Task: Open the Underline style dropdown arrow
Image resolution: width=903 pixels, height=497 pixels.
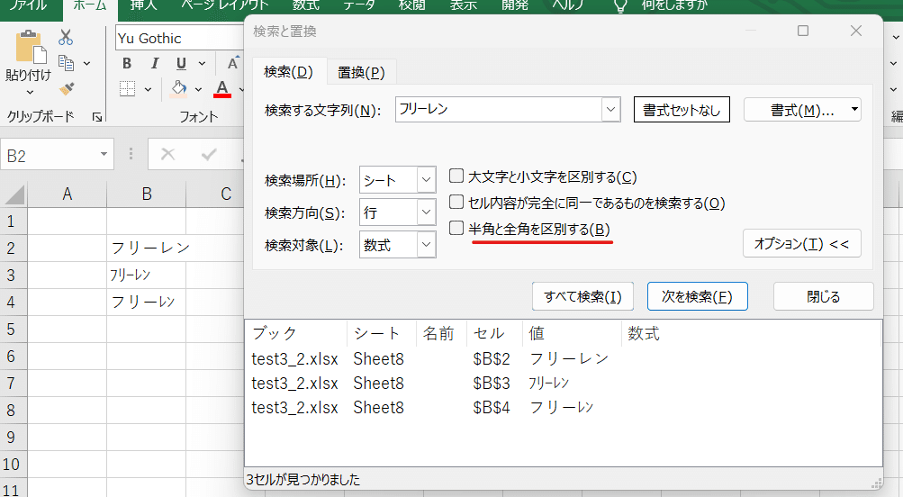Action: (x=203, y=63)
